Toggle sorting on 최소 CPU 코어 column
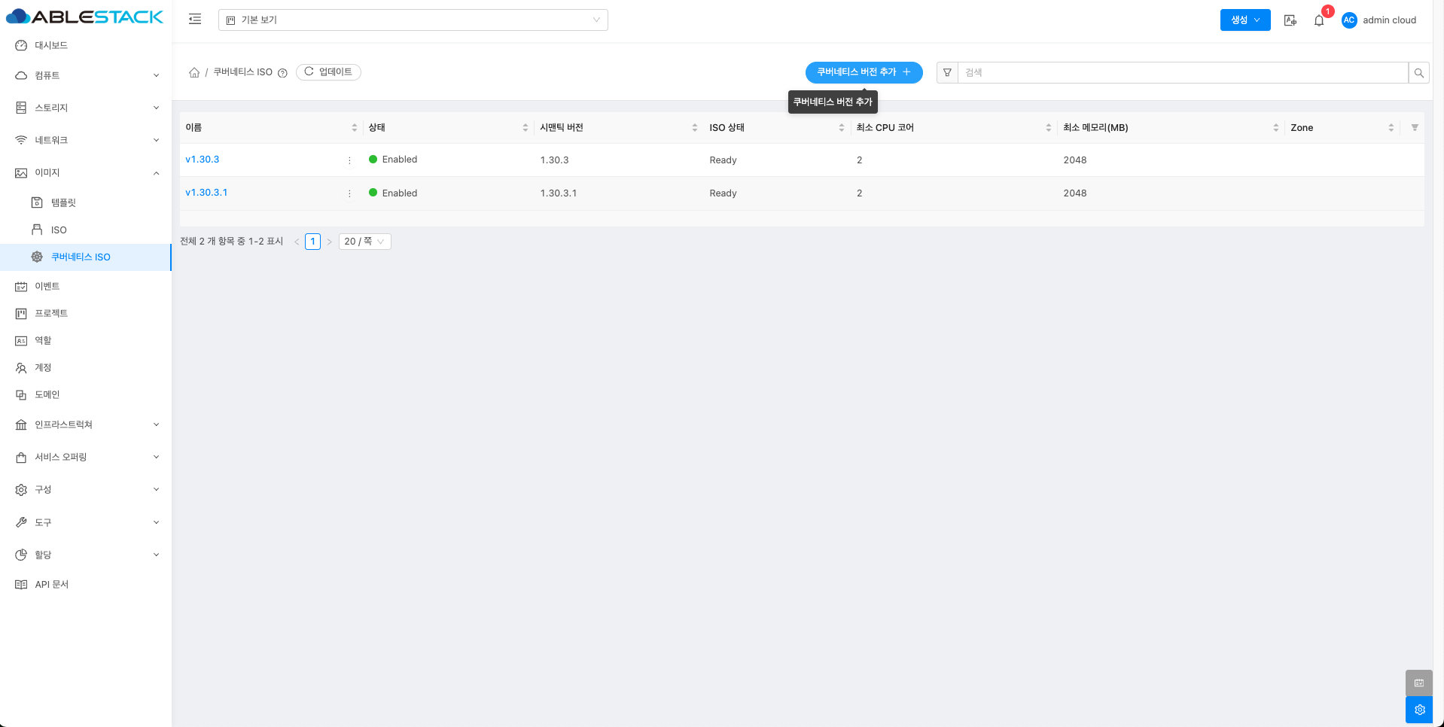 pyautogui.click(x=1048, y=128)
